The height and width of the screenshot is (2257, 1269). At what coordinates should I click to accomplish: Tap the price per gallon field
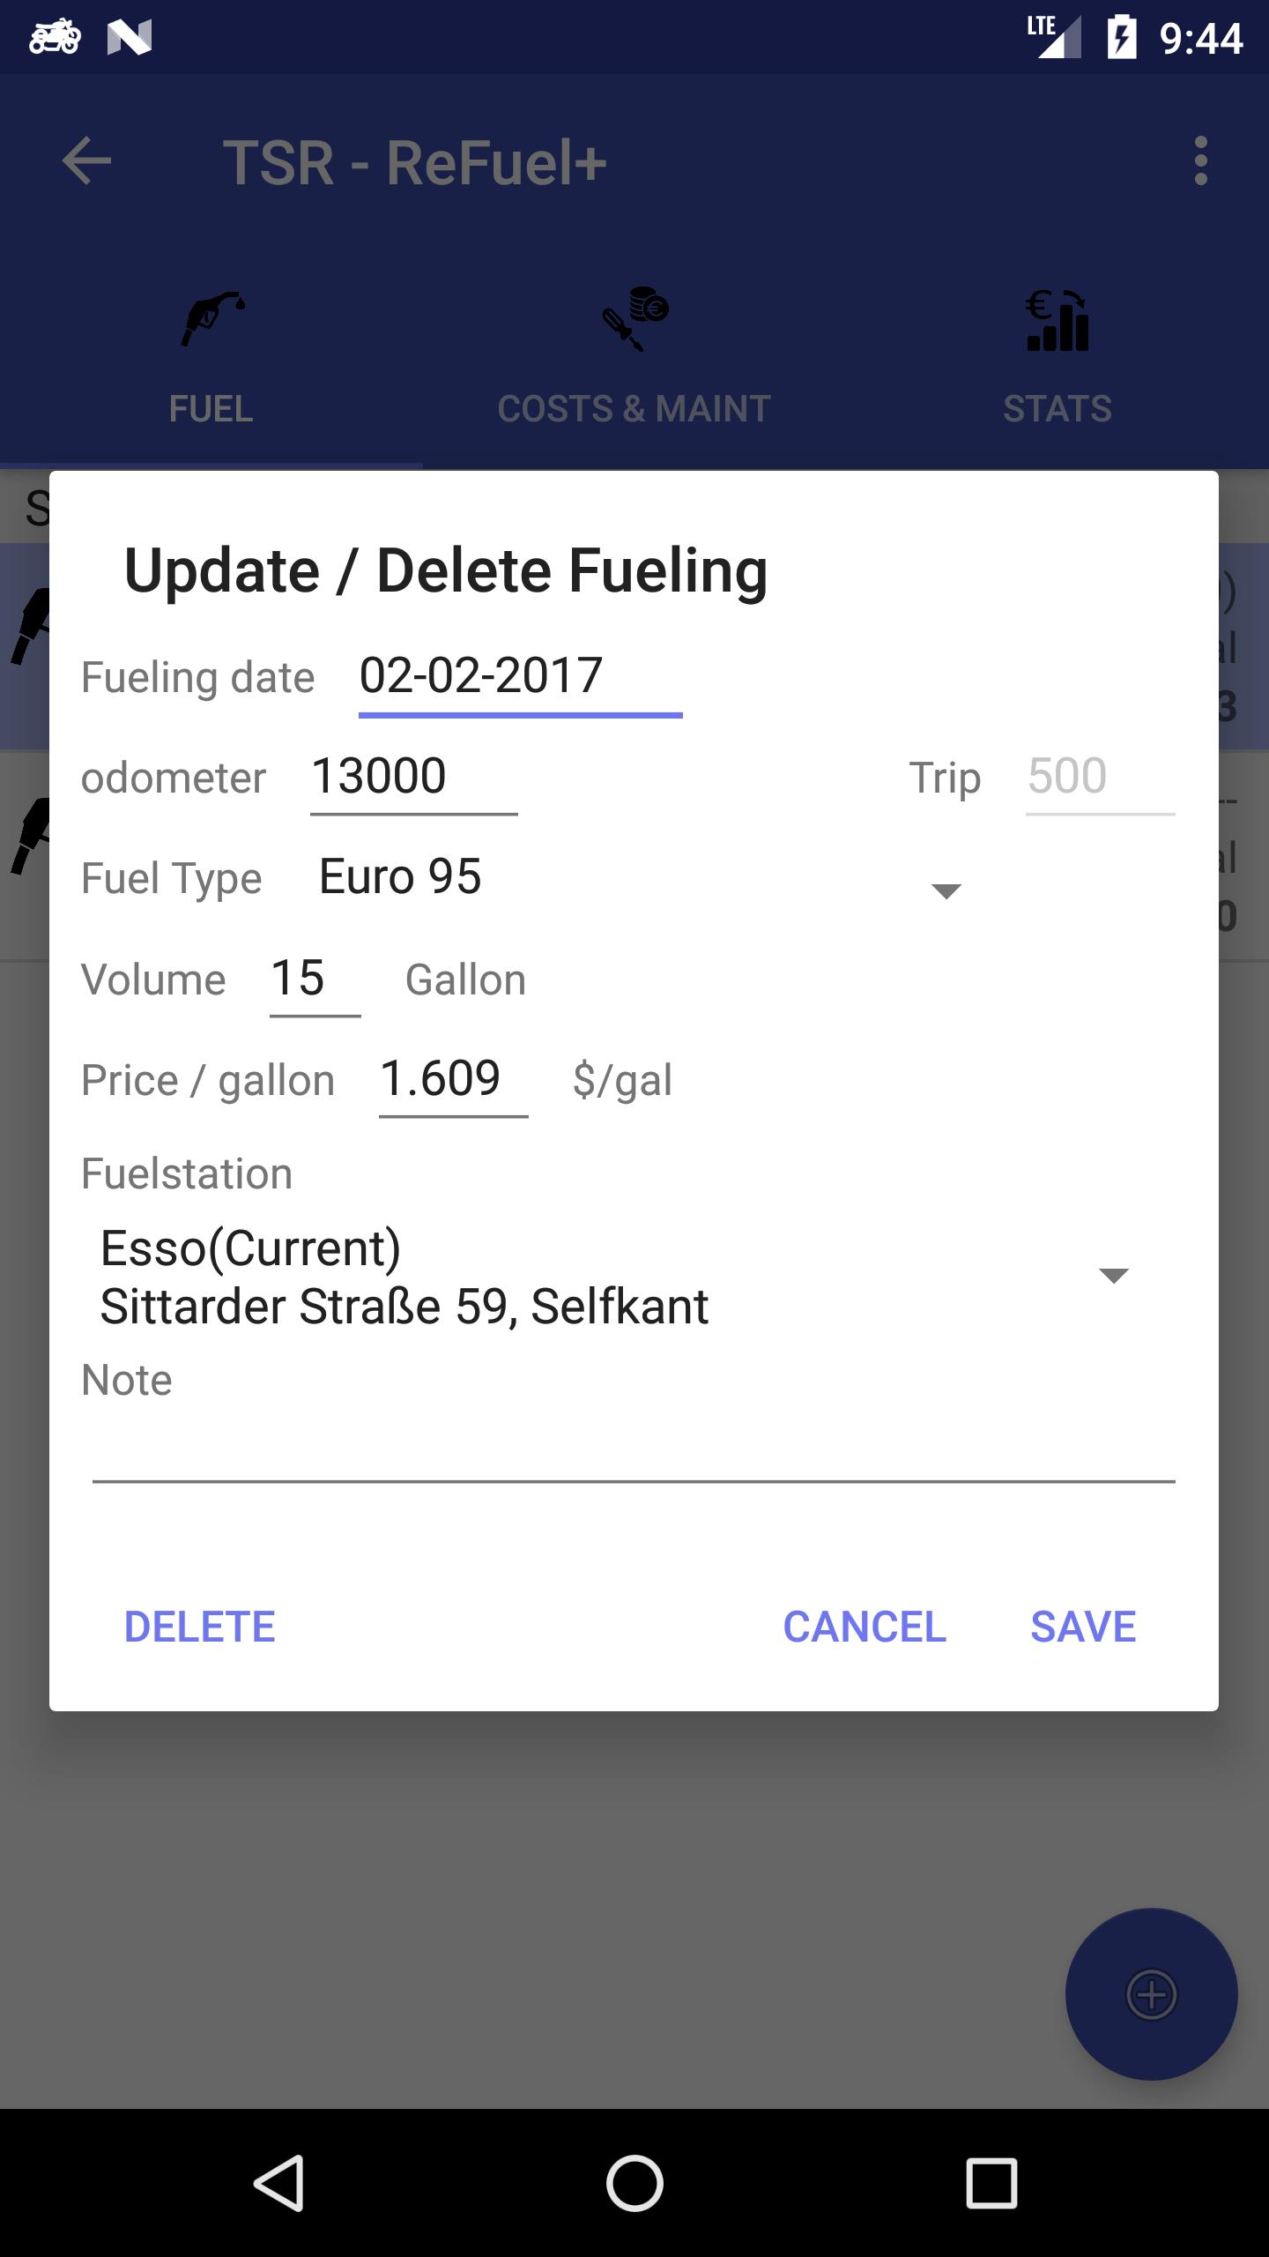pyautogui.click(x=453, y=1079)
